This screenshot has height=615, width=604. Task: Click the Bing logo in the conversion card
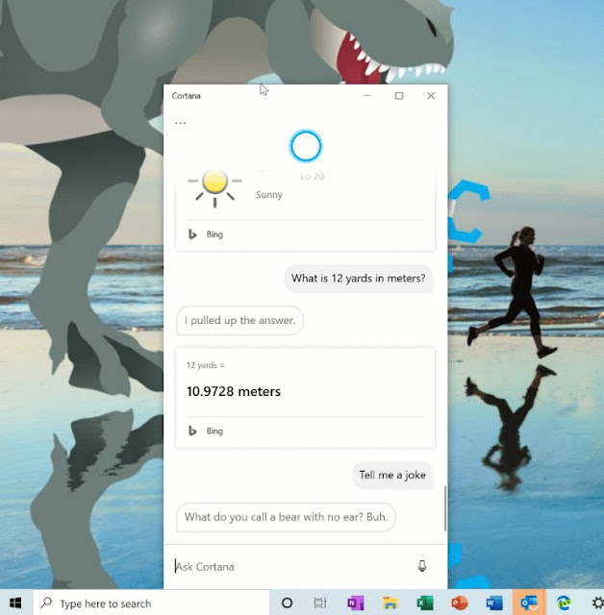(x=192, y=430)
